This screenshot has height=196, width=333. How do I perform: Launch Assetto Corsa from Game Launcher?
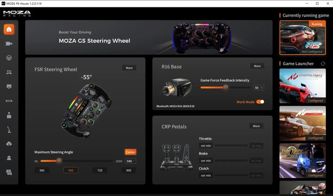(x=302, y=86)
